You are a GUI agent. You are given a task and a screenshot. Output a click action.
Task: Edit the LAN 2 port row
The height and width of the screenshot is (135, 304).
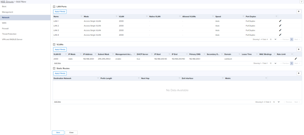[280, 26]
